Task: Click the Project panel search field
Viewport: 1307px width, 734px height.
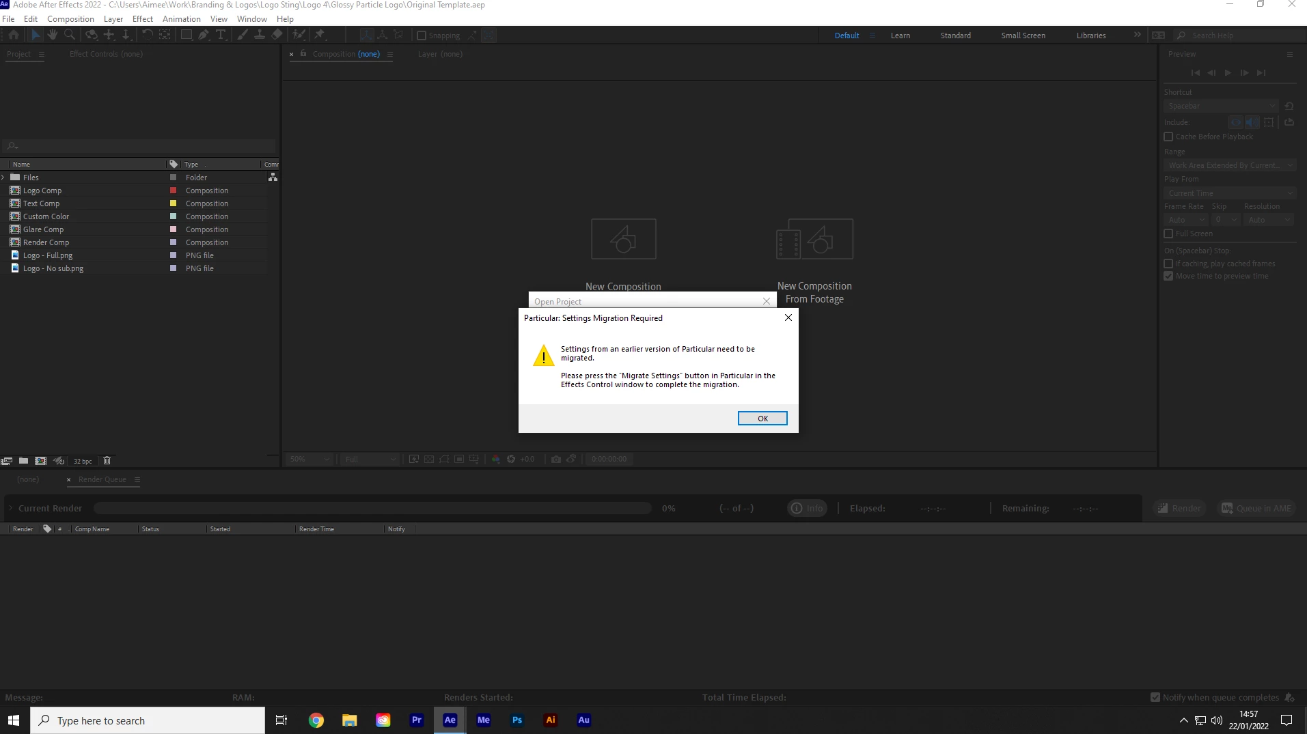Action: [139, 145]
